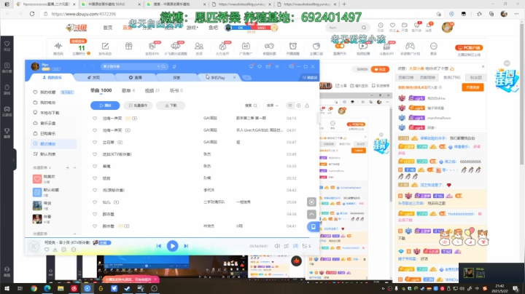Switch to the 探索 tab

point(176,78)
